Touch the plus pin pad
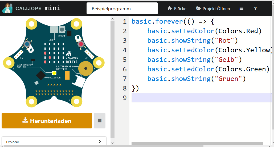274x147 pixels. 76,24
